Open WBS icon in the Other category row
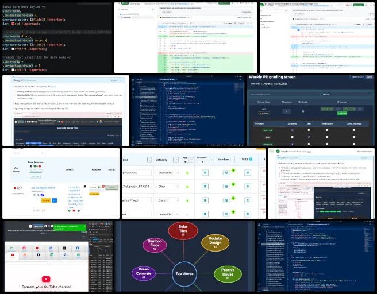 [x=247, y=187]
